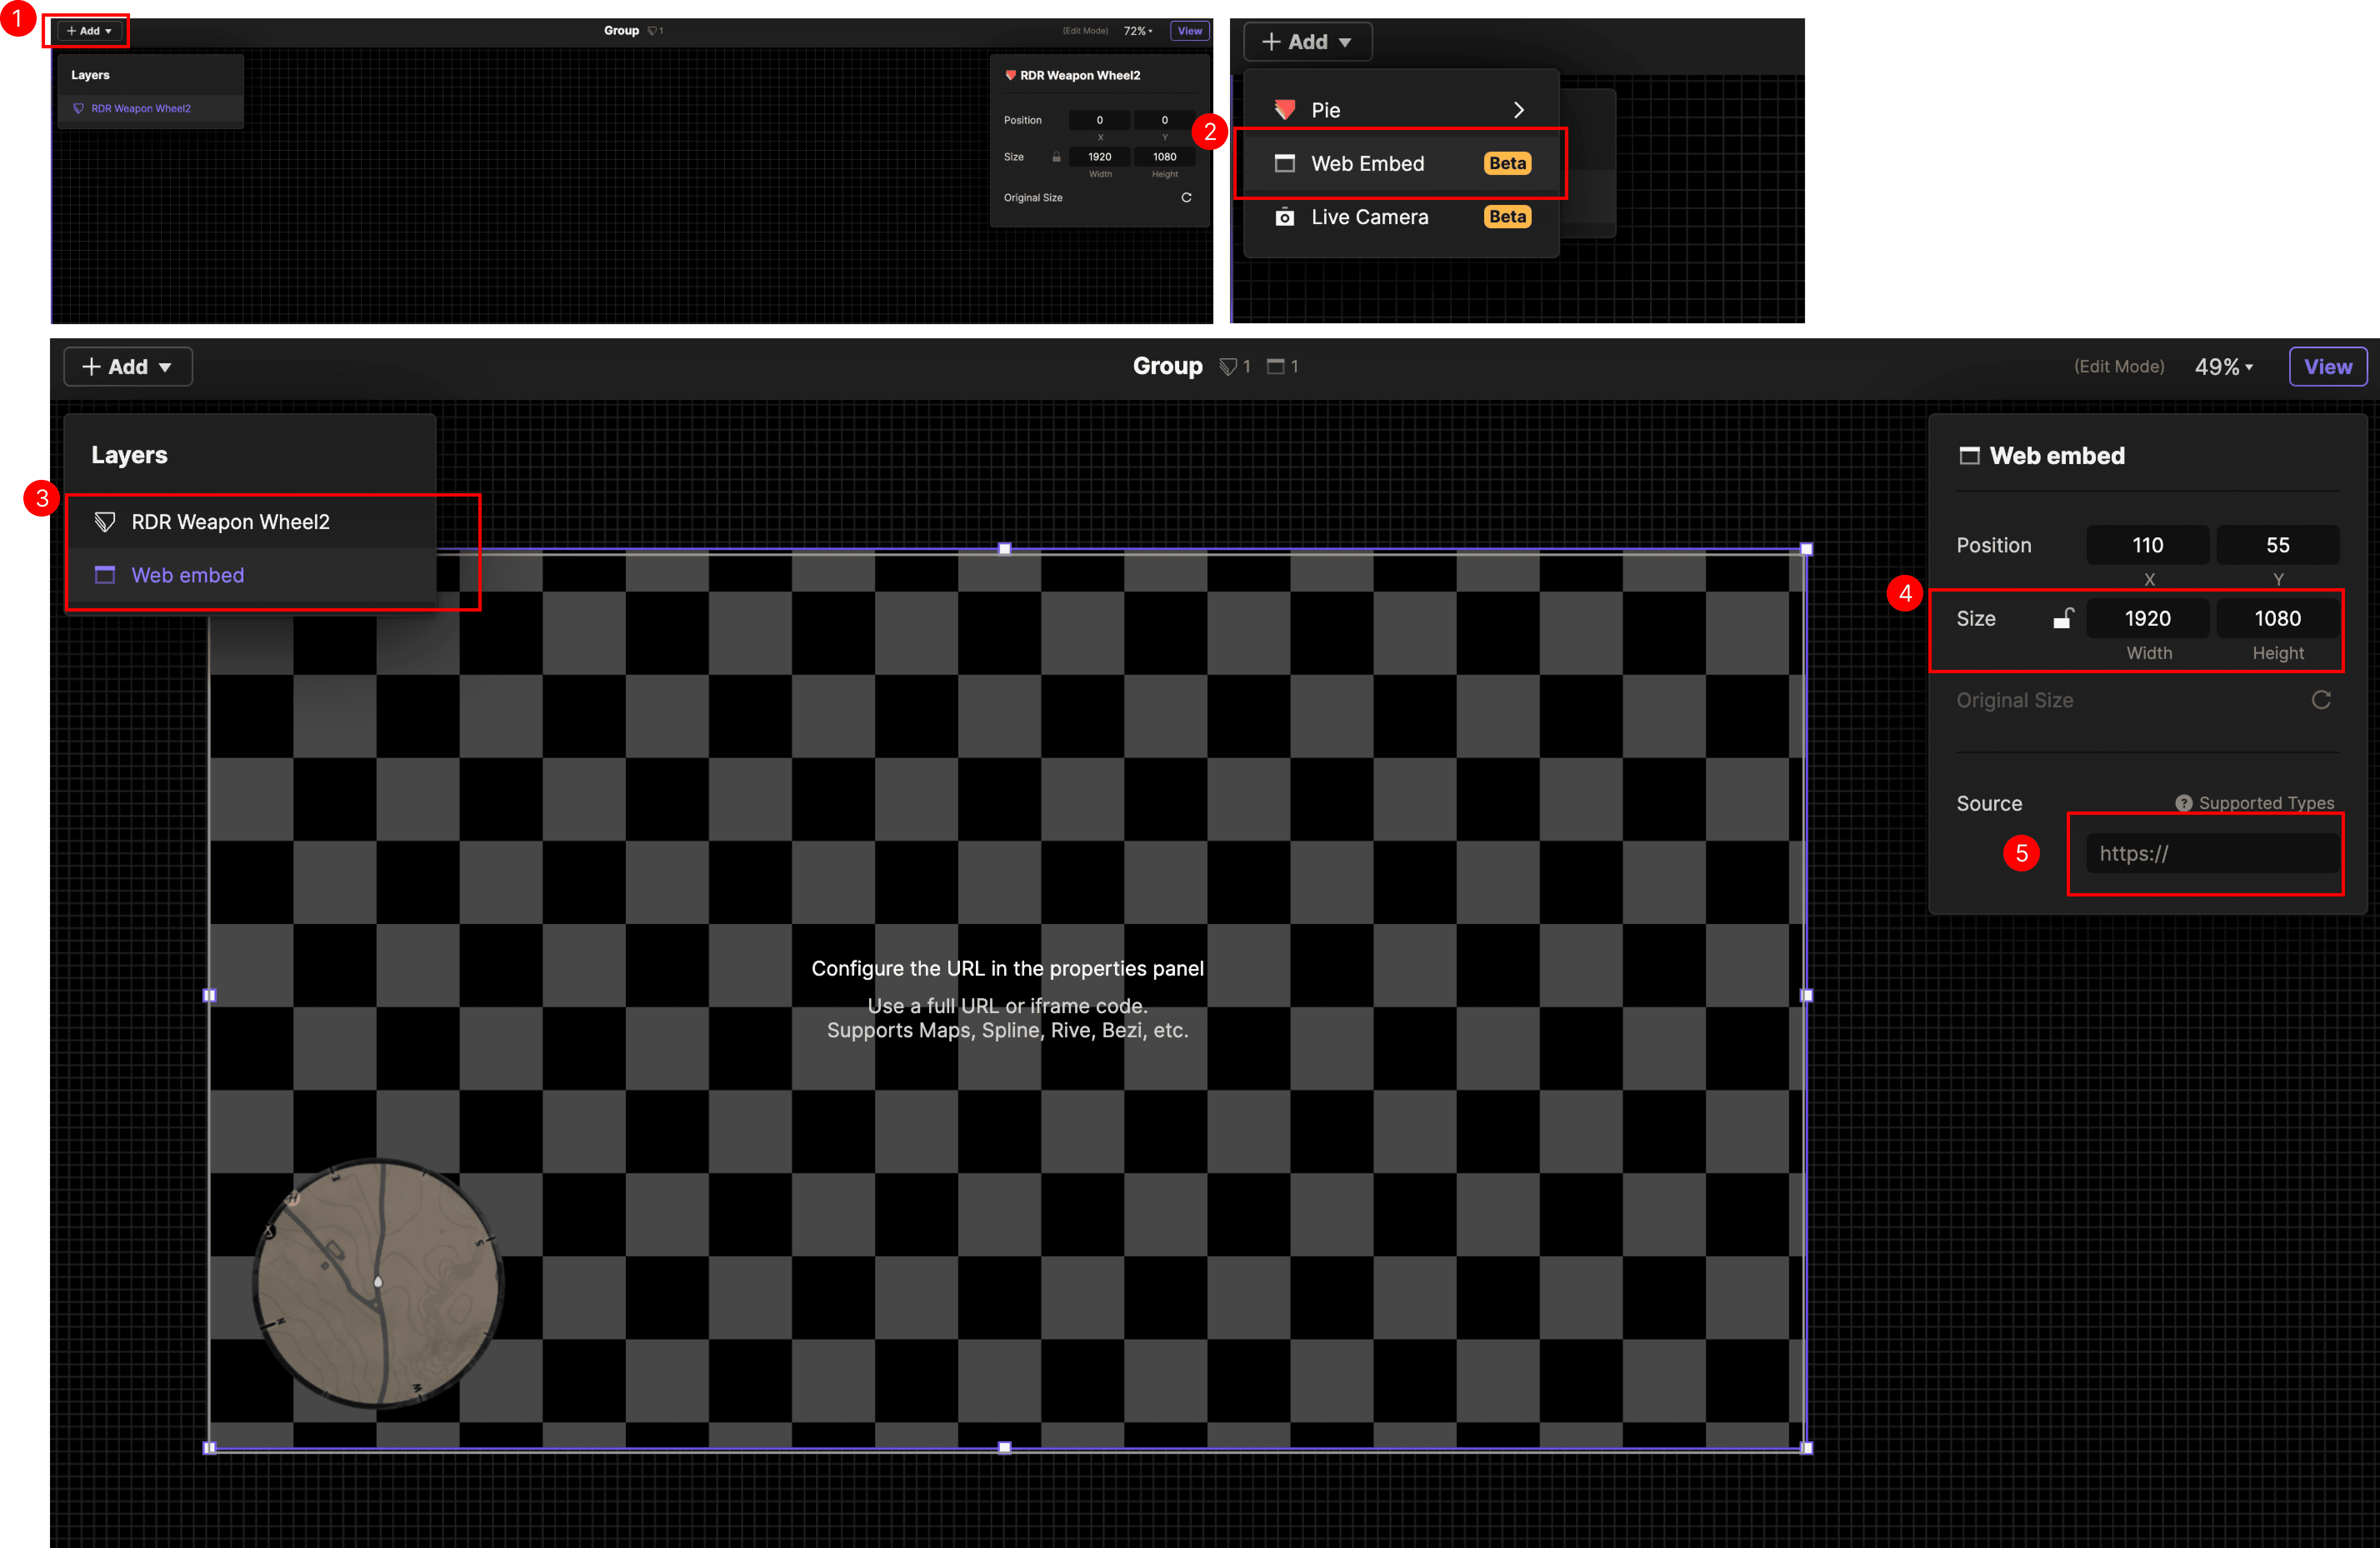Select the circular map thumbnail on canvas
Screen dimensions: 2380x1548
point(378,1283)
